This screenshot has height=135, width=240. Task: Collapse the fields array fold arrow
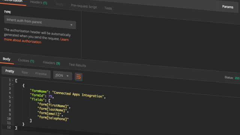[12, 97]
